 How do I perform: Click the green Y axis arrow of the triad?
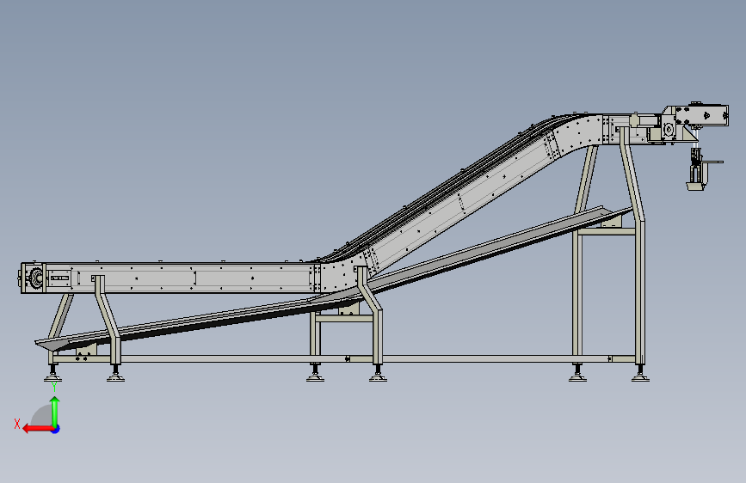(55, 410)
